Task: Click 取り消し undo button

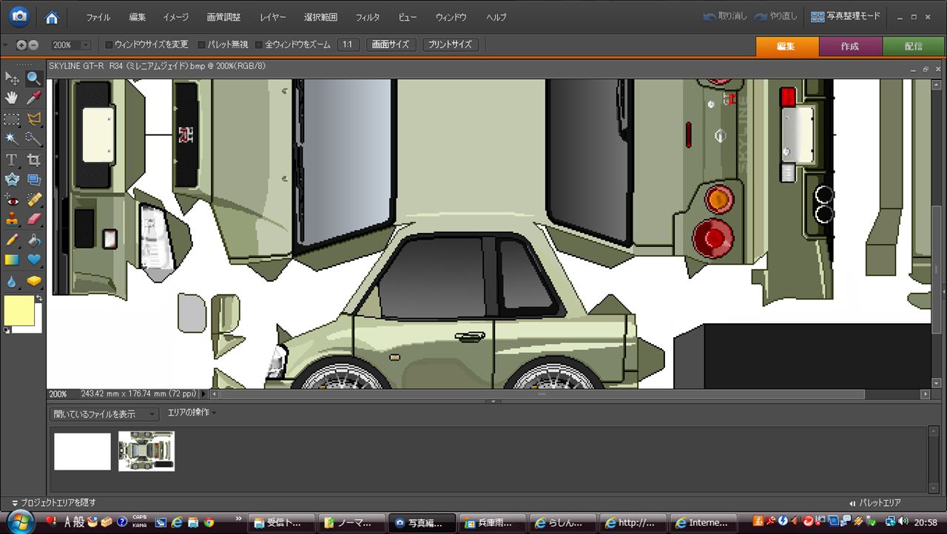Action: 725,16
